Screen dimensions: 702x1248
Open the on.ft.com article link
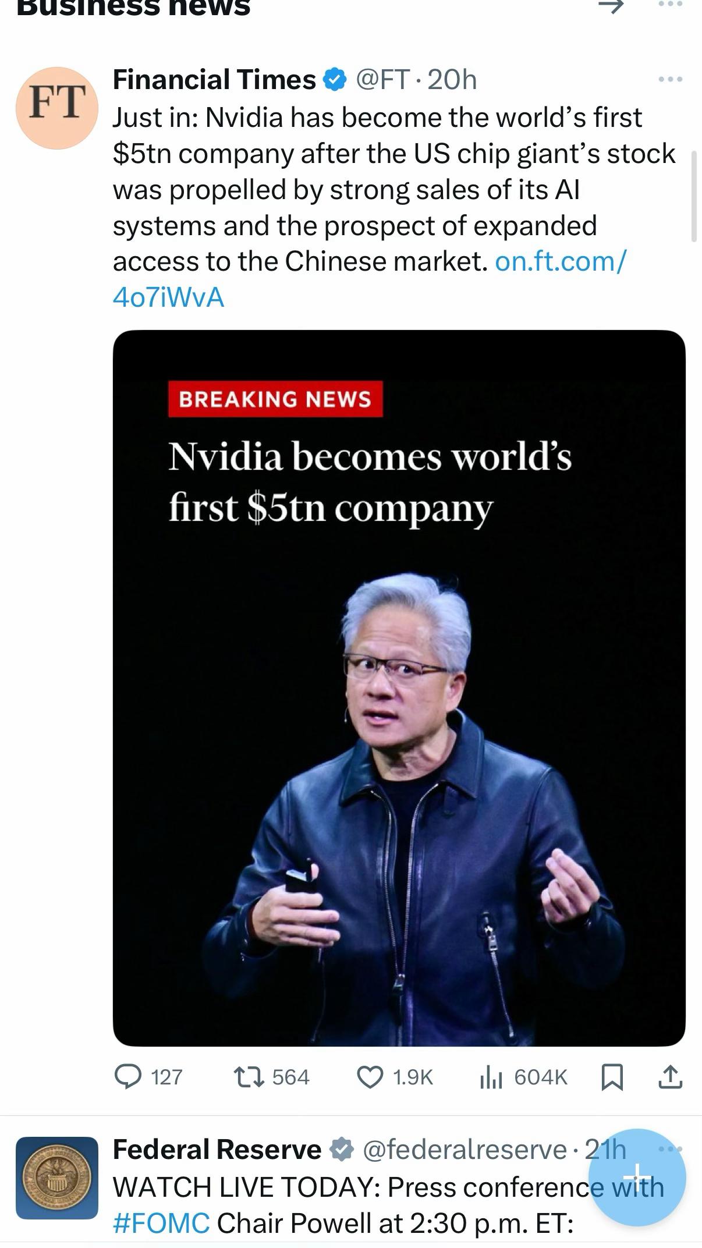coord(370,279)
